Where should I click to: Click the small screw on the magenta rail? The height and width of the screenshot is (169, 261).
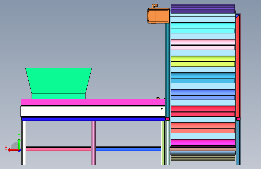click(x=158, y=98)
